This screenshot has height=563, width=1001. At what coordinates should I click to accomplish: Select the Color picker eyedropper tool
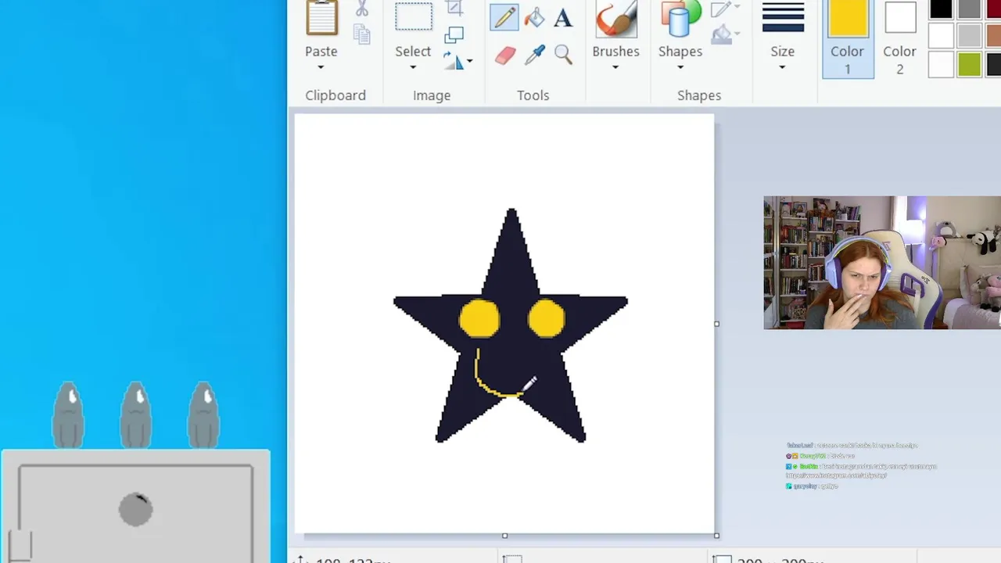click(x=534, y=54)
